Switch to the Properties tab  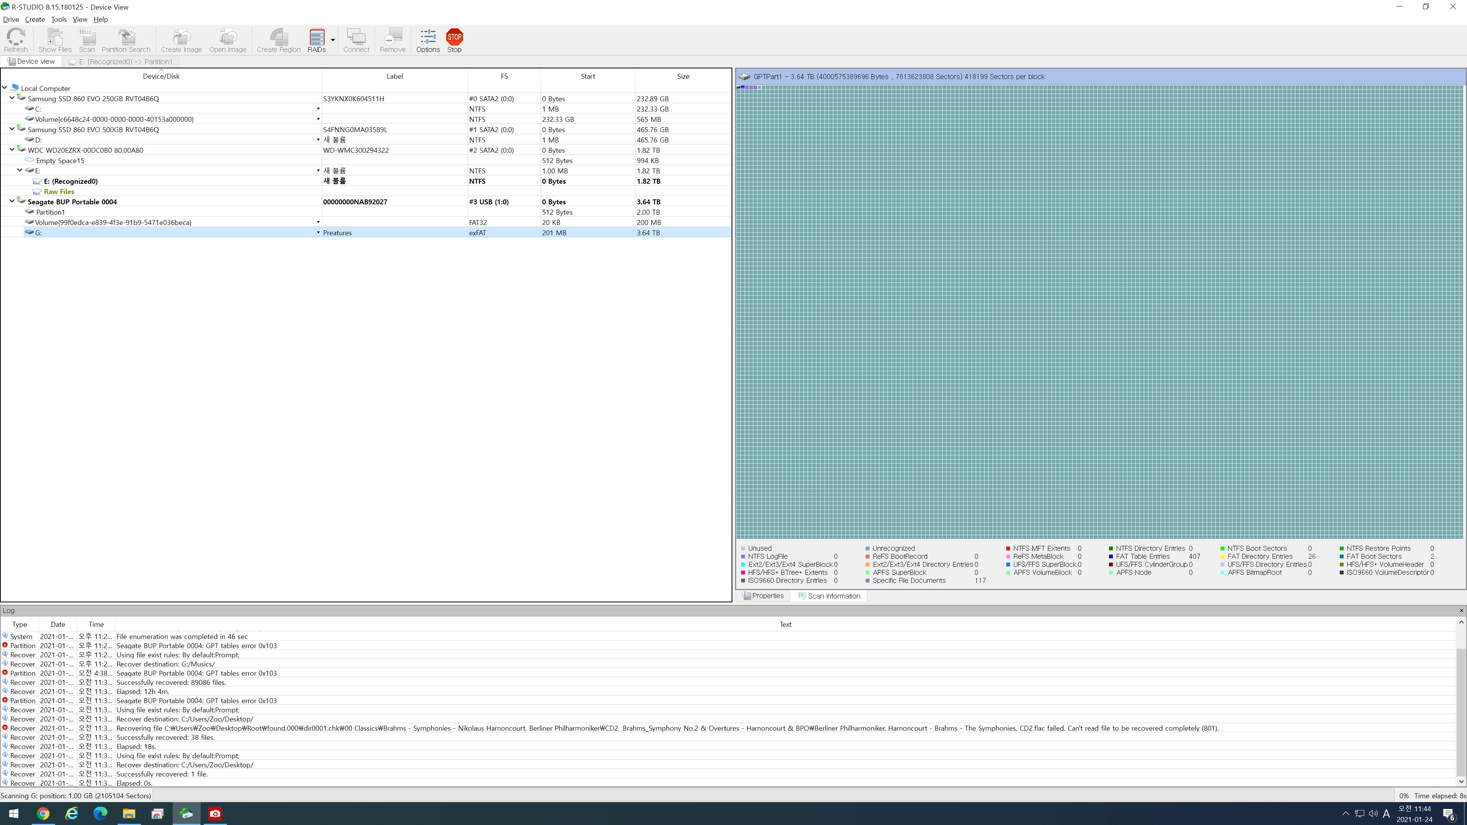click(763, 595)
